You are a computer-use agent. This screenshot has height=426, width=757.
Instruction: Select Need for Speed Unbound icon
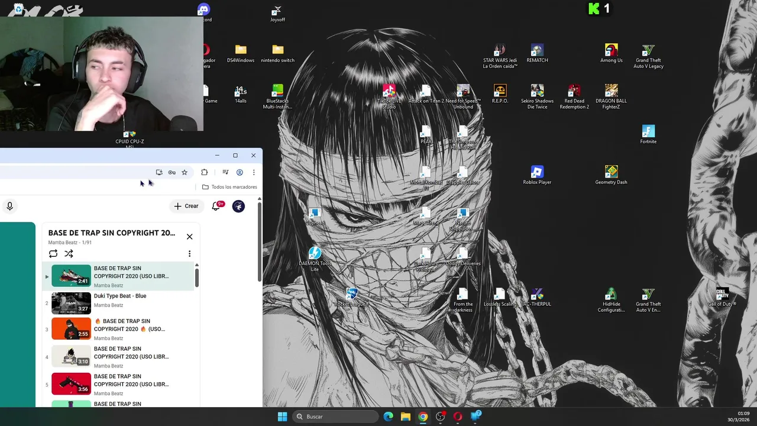point(463,96)
